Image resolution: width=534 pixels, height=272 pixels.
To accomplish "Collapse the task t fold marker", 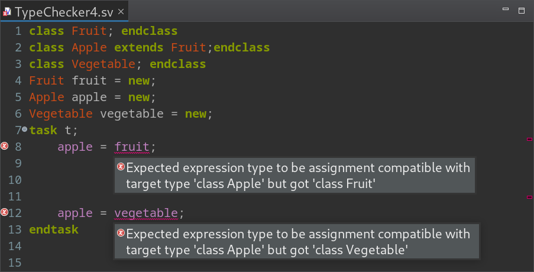I will tap(24, 129).
